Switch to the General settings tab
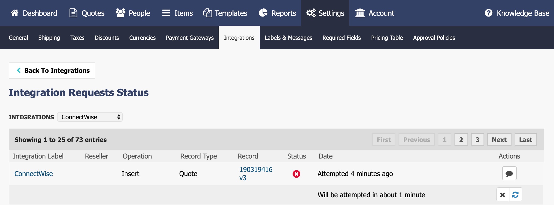 [x=18, y=38]
